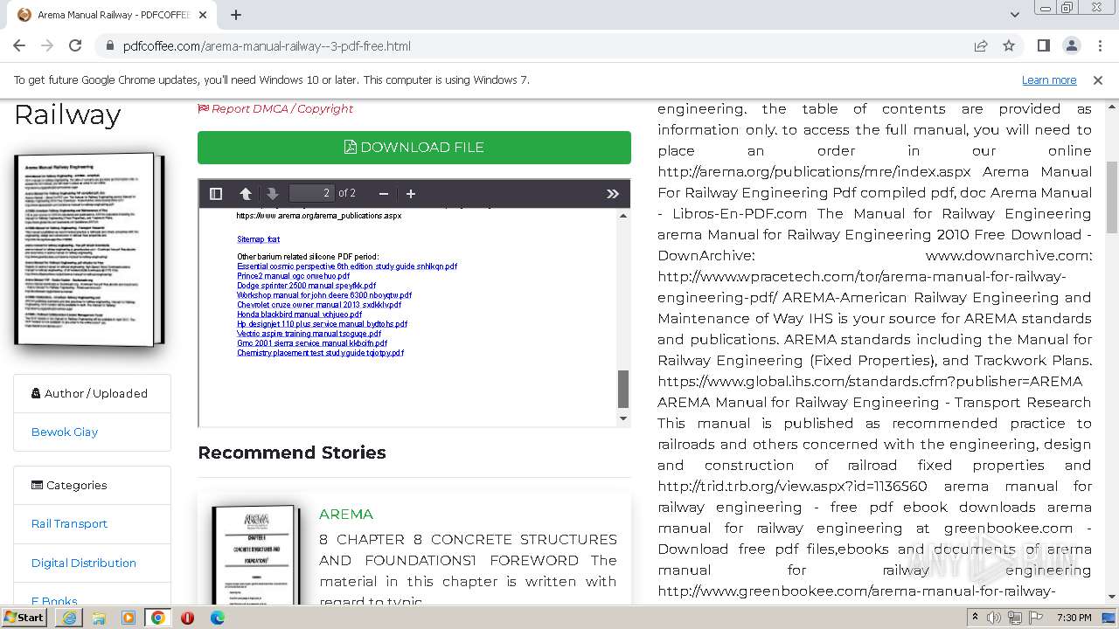The width and height of the screenshot is (1119, 629).
Task: Open Hp designjet 110 plus manual link
Action: 322,324
